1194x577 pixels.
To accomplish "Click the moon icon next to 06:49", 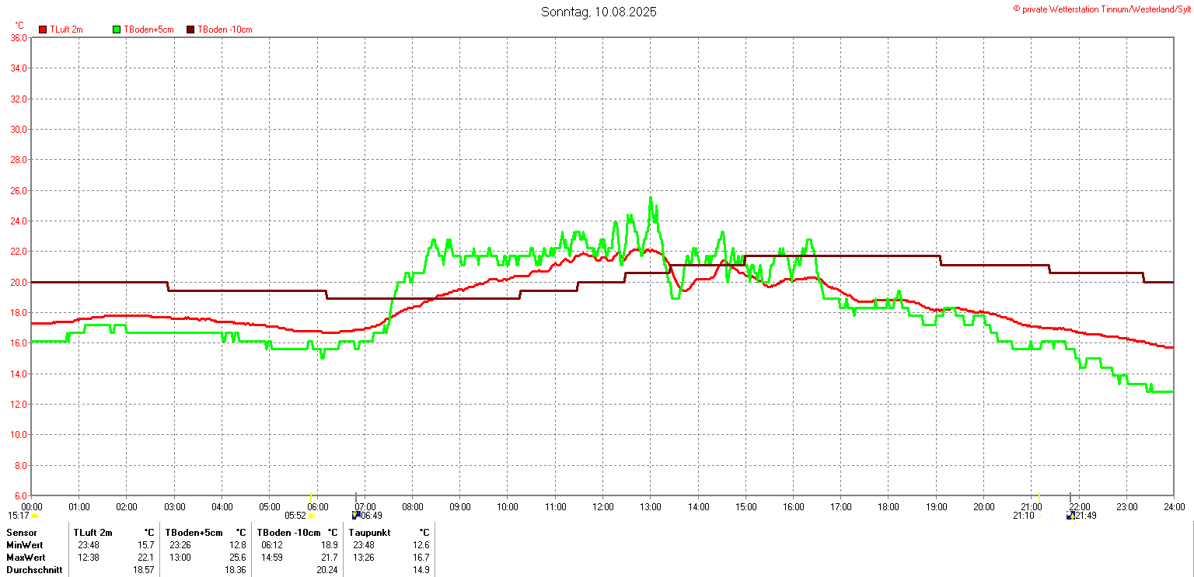I will [357, 515].
